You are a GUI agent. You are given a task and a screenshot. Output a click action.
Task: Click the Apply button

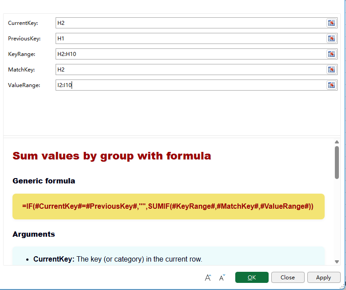[x=323, y=278]
